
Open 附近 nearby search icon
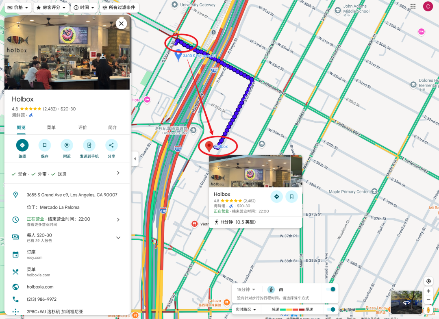[67, 145]
